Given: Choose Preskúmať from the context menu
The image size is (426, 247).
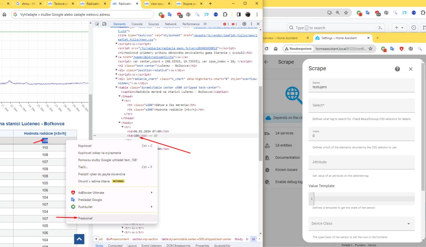Looking at the screenshot, I should (86, 218).
